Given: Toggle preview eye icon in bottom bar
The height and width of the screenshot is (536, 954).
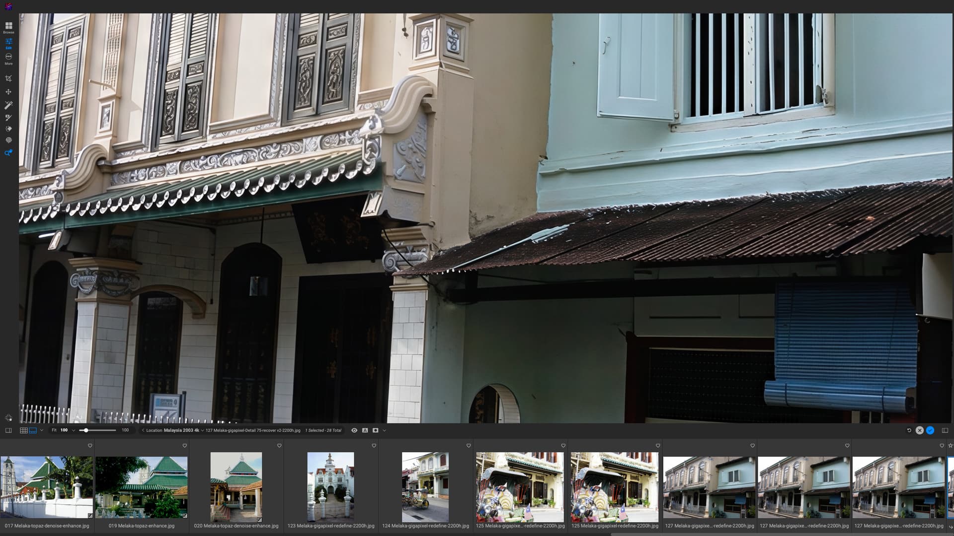Looking at the screenshot, I should click(x=354, y=430).
